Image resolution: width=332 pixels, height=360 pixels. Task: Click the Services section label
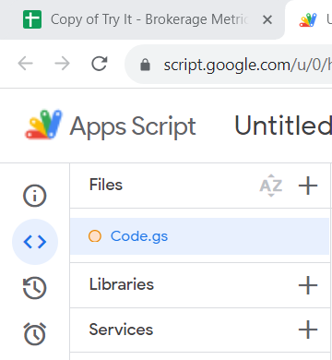pos(121,330)
